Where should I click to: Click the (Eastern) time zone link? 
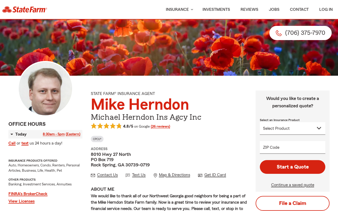tap(73, 134)
